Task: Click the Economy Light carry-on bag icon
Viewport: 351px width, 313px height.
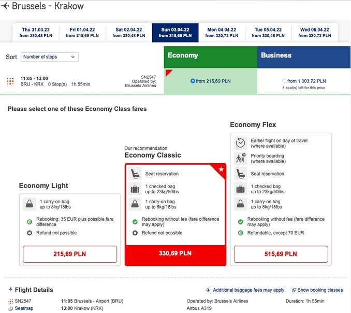Action: click(x=30, y=204)
